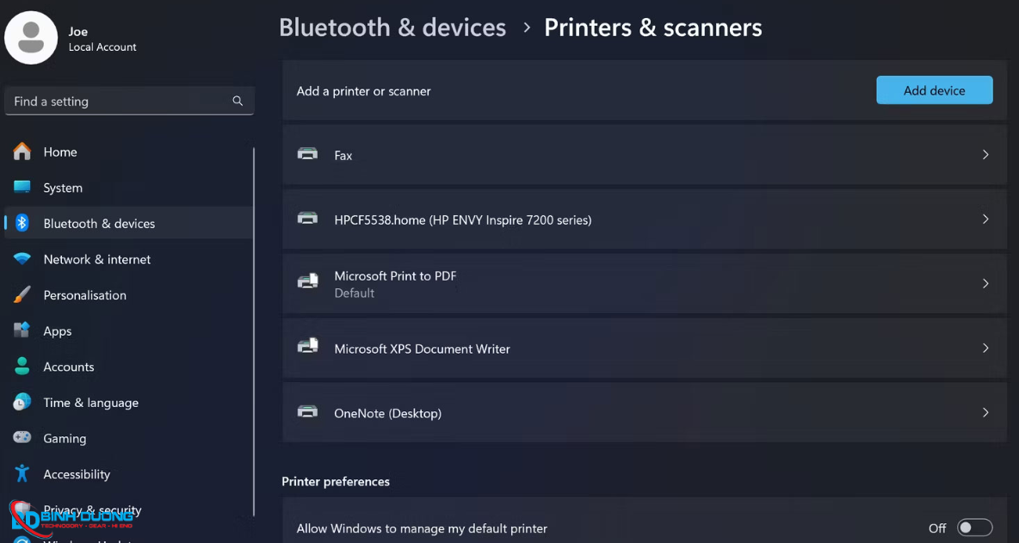1019x543 pixels.
Task: Expand the OneNote (Desktop) chevron
Action: tap(985, 413)
